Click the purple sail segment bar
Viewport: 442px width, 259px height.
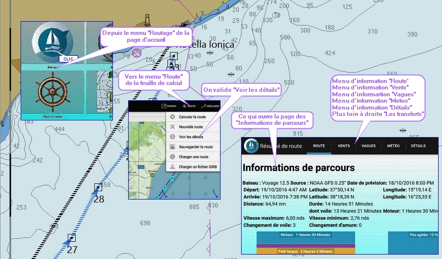click(x=305, y=246)
